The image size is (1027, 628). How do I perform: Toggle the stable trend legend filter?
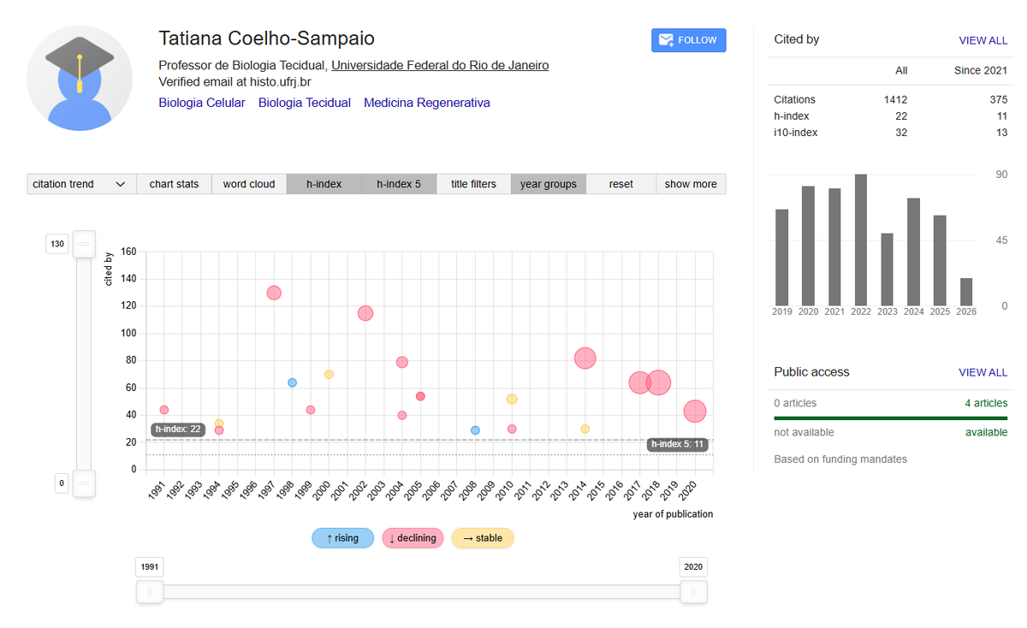point(483,538)
